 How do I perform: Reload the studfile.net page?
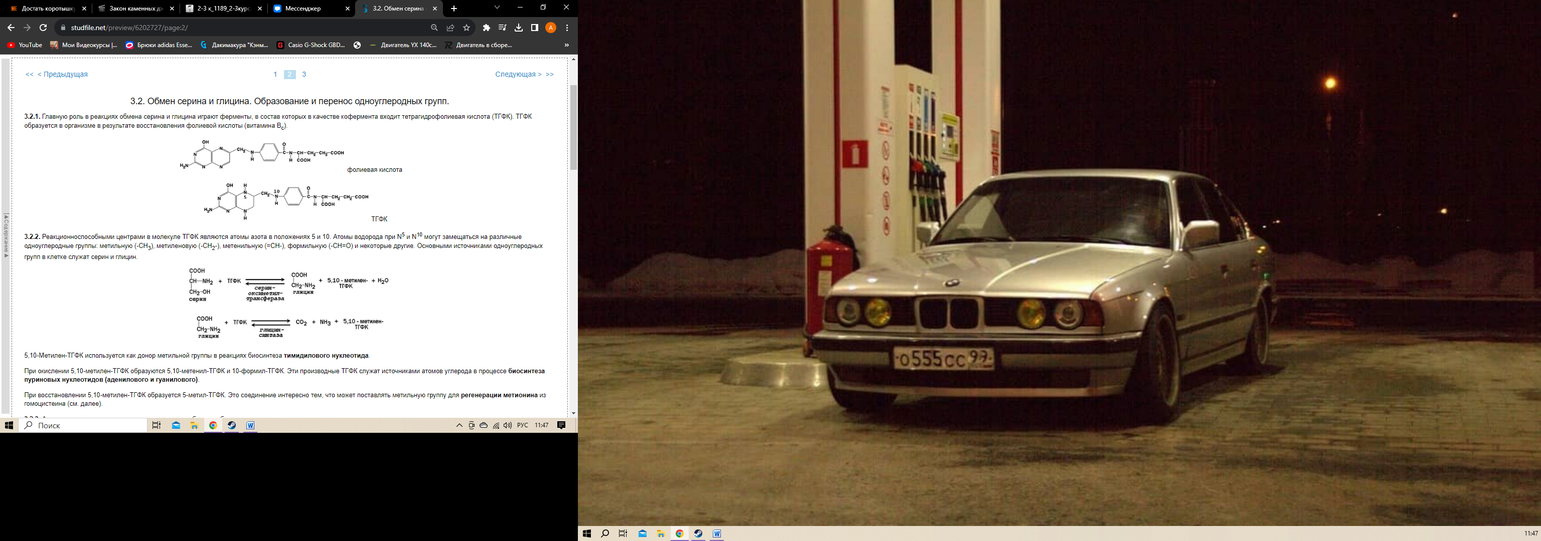click(43, 28)
